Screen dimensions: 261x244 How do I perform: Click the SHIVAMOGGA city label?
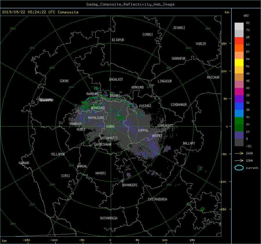point(108,218)
